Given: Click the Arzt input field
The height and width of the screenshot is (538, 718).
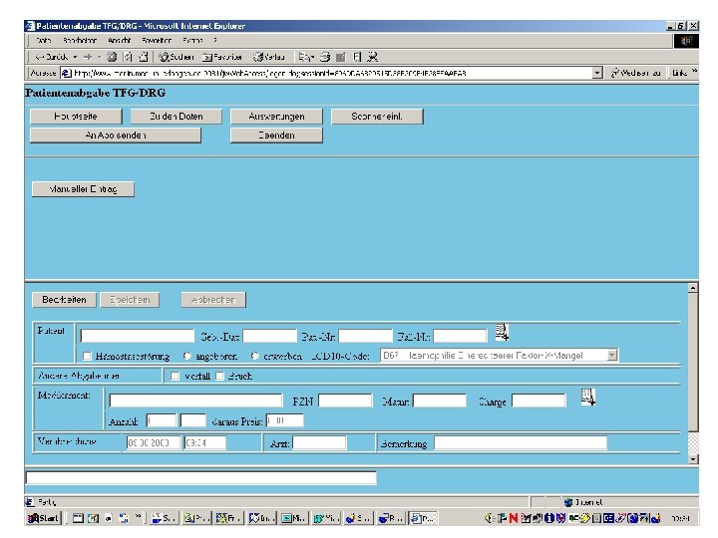Looking at the screenshot, I should 320,442.
